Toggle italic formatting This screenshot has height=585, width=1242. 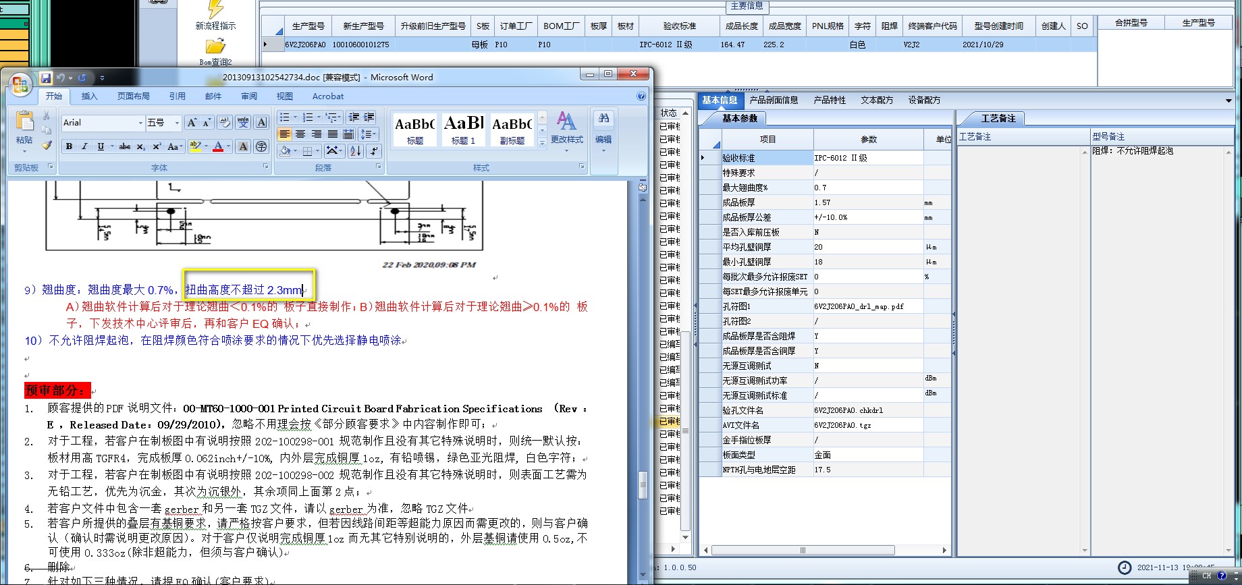pyautogui.click(x=84, y=146)
